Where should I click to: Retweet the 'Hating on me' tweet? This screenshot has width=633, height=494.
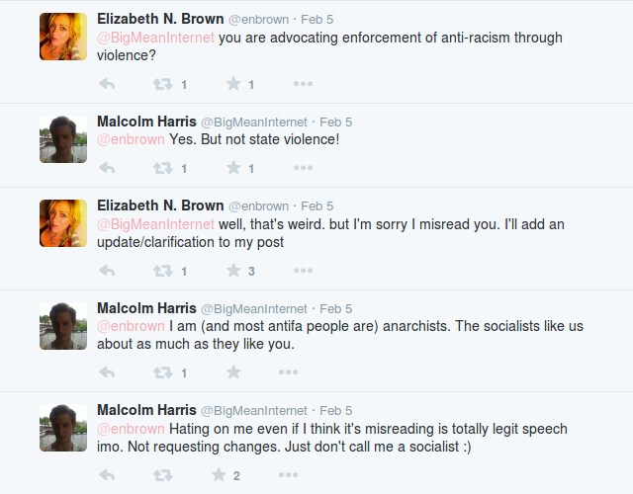pos(162,475)
